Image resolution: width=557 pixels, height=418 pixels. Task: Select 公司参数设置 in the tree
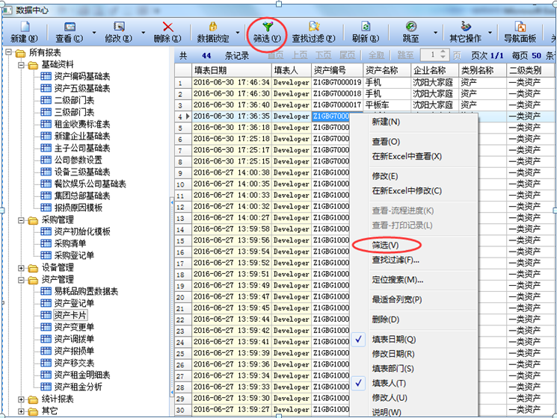click(78, 160)
